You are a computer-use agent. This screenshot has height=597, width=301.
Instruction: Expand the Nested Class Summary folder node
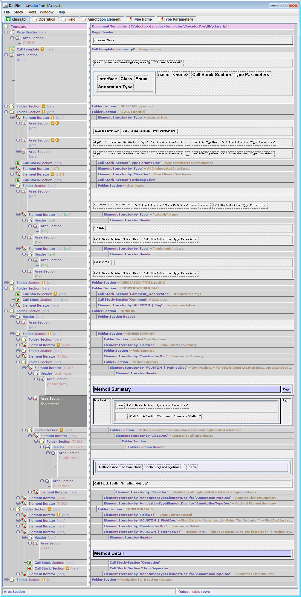click(18, 339)
